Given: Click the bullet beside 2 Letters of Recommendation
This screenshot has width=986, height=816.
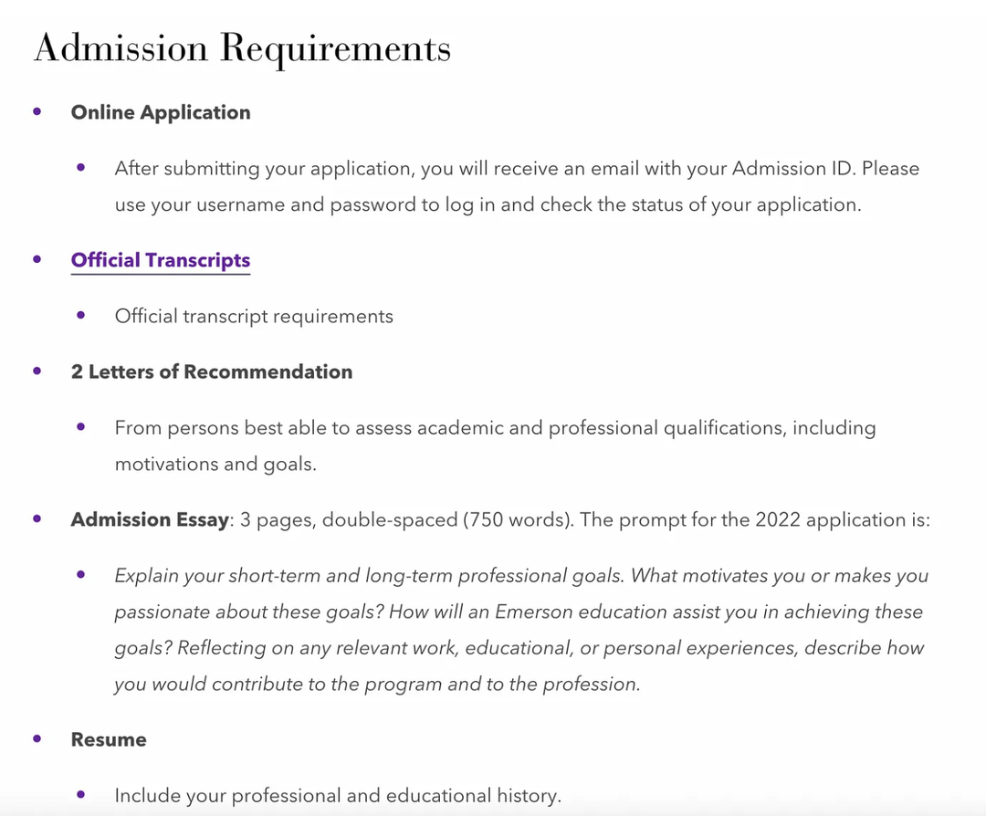Looking at the screenshot, I should [37, 371].
